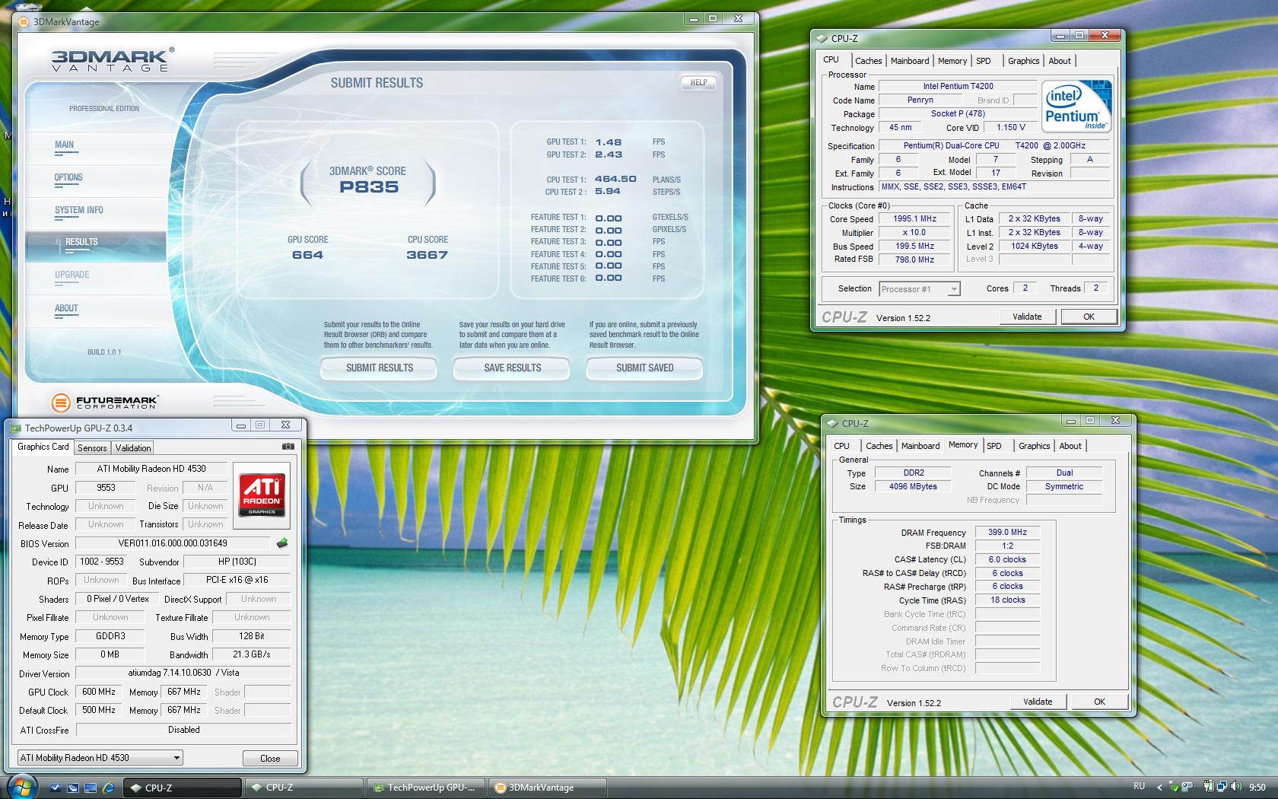Switch to Mainboard tab in upper CPU-Z
This screenshot has width=1278, height=799.
[910, 61]
